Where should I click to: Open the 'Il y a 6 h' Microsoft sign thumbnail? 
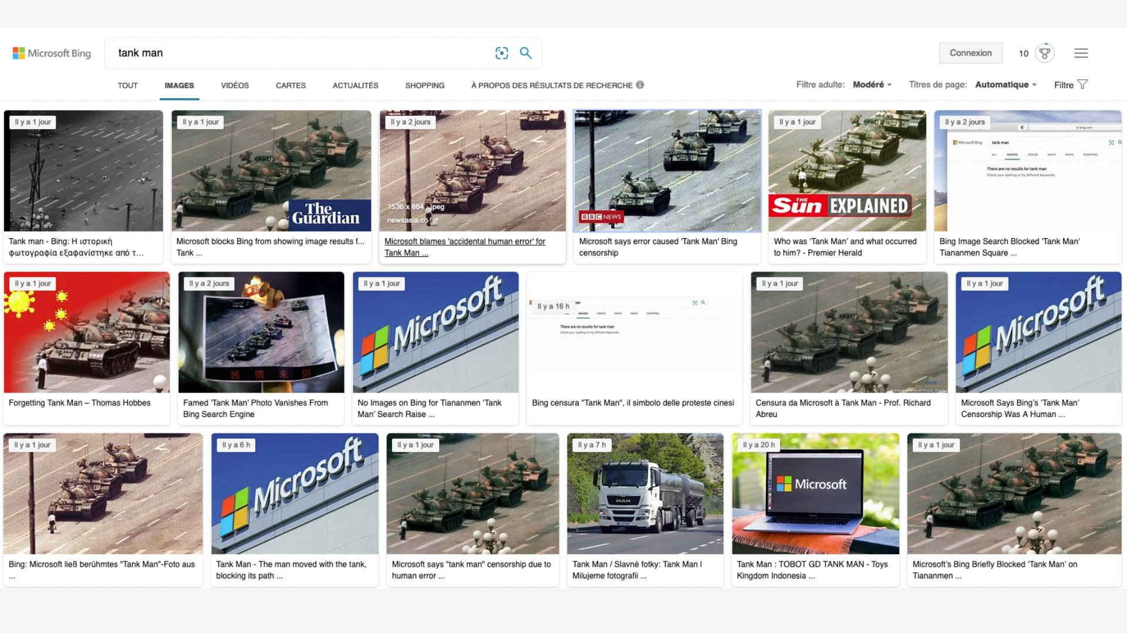(x=295, y=494)
